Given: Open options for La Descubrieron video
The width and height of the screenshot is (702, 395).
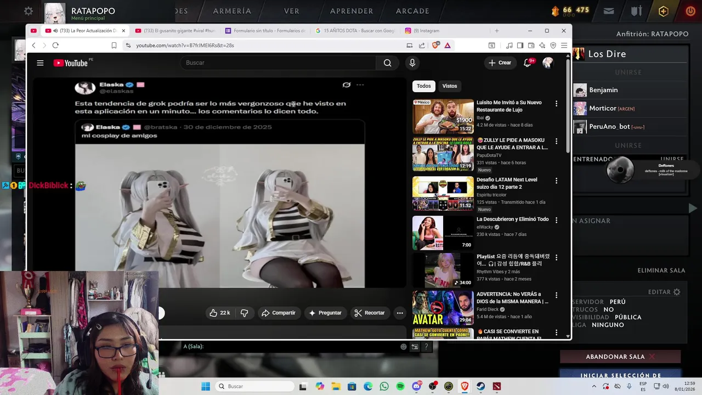Looking at the screenshot, I should pos(556,220).
